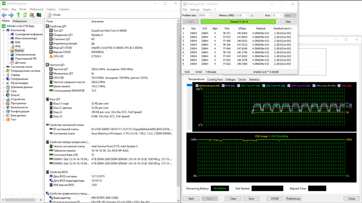Toggle the CPU Core #1 checkbox
Screen dimensions: 362x203
(238, 86)
